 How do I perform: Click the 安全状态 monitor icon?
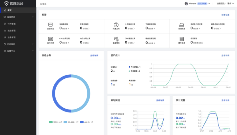51,25
